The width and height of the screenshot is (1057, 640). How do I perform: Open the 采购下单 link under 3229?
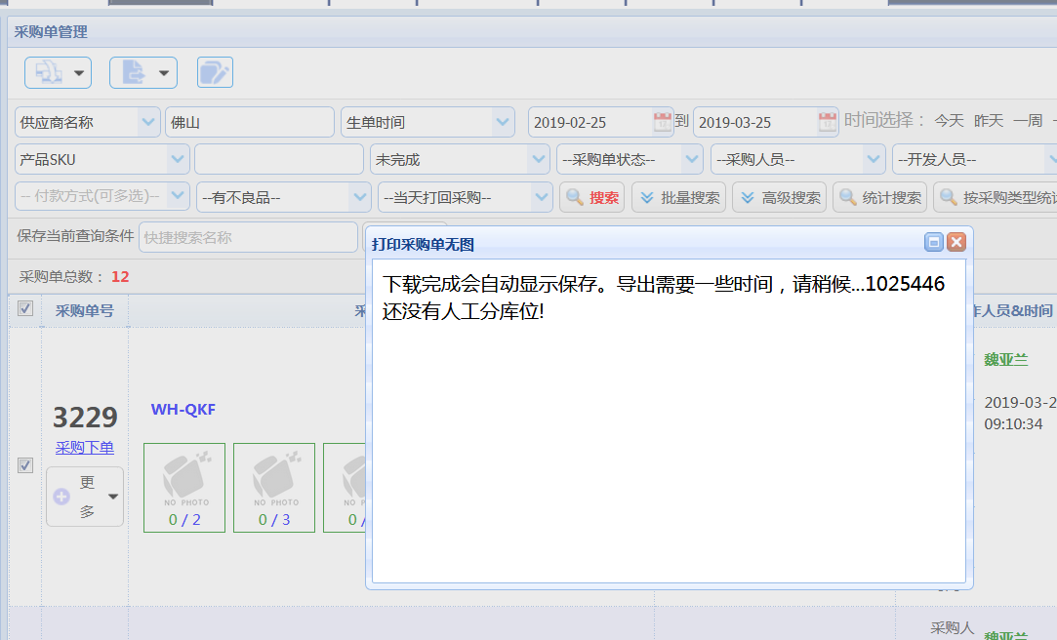[84, 448]
